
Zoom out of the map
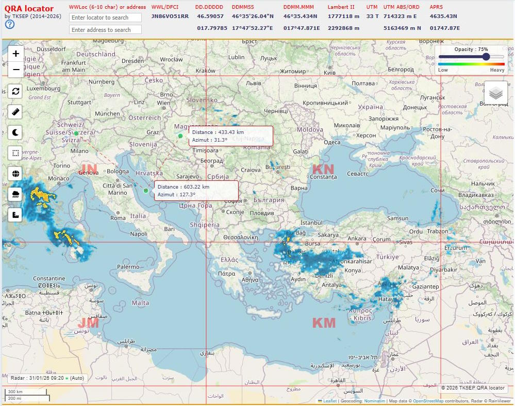coord(16,69)
